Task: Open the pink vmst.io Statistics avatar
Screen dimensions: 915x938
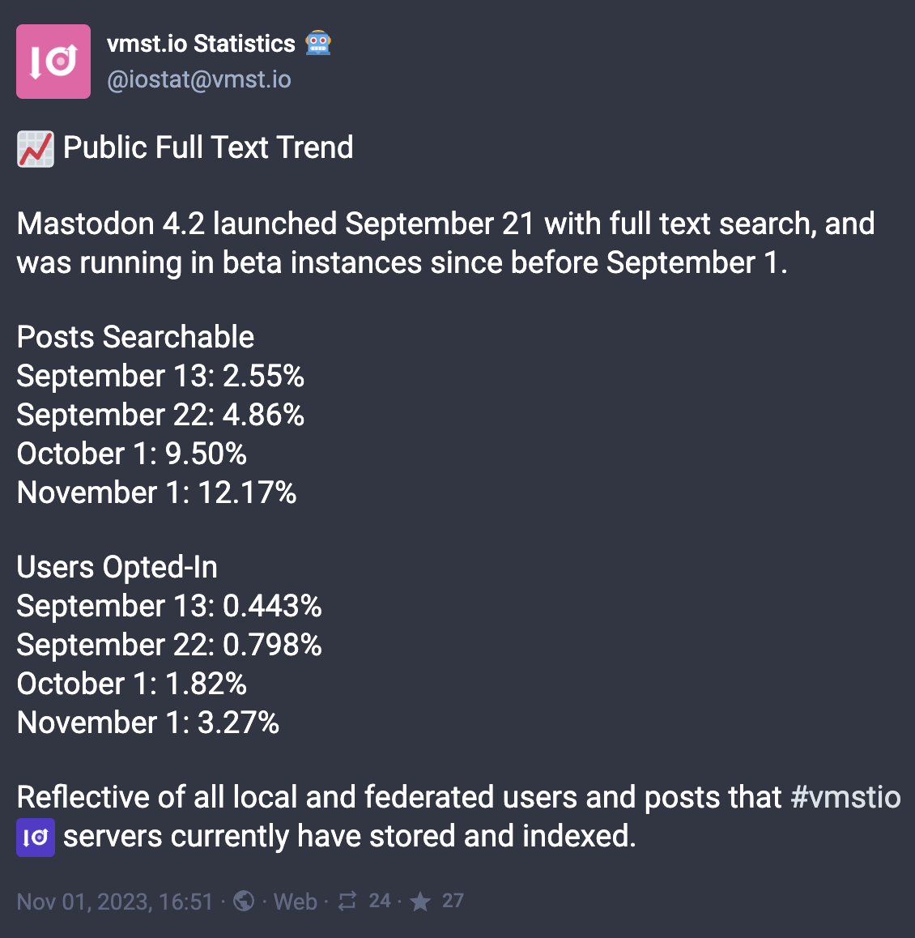Action: click(x=53, y=62)
